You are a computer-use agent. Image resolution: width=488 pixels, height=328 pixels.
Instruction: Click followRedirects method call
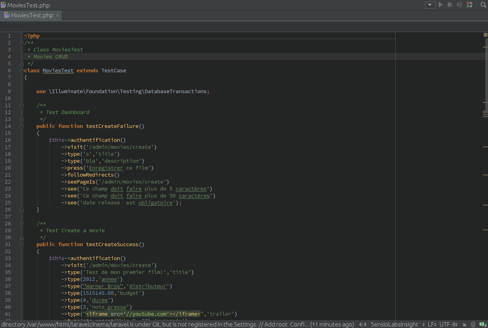[x=90, y=175]
